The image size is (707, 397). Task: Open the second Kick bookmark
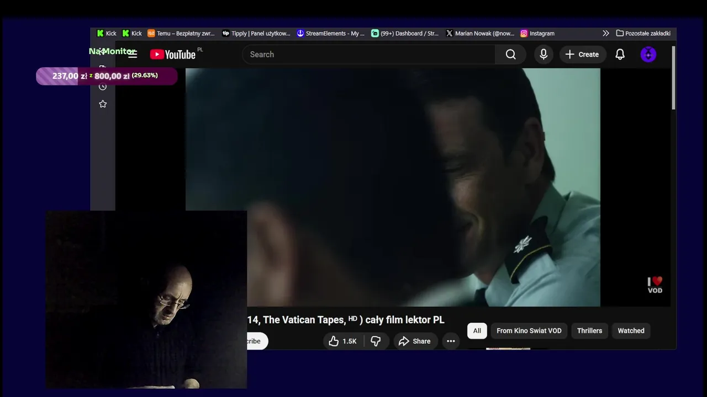tap(132, 33)
